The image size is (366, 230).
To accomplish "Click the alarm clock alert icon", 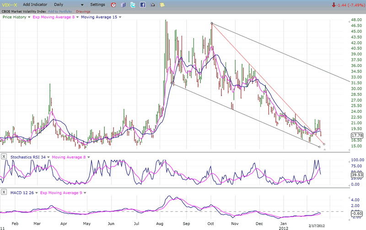I will coord(113,5).
